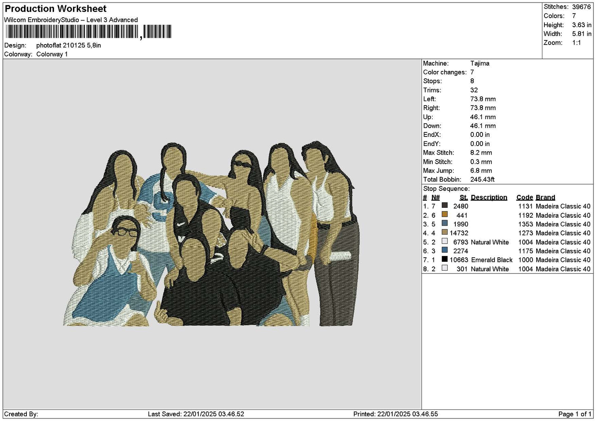596x421 pixels.
Task: Click the white swatch in row 5
Action: pos(445,241)
